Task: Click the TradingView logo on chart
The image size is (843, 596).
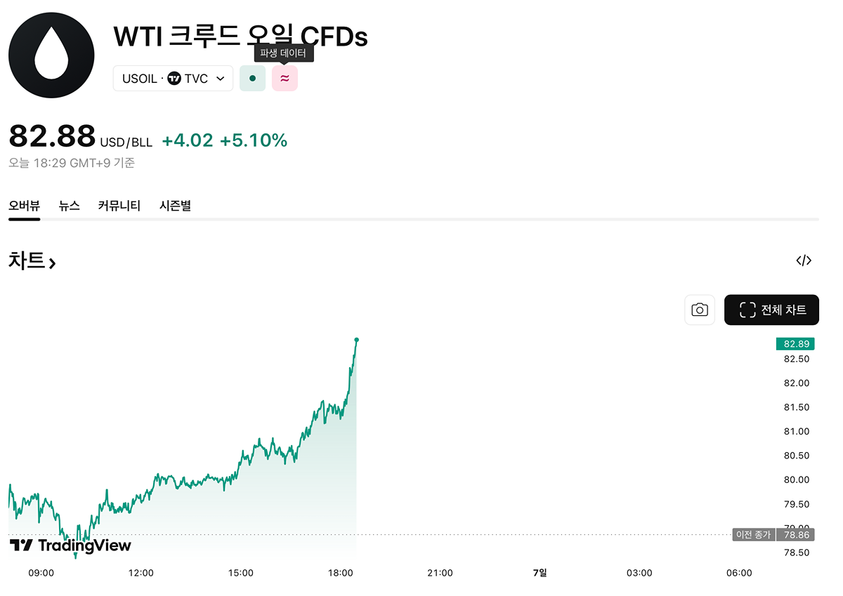Action: pos(70,545)
